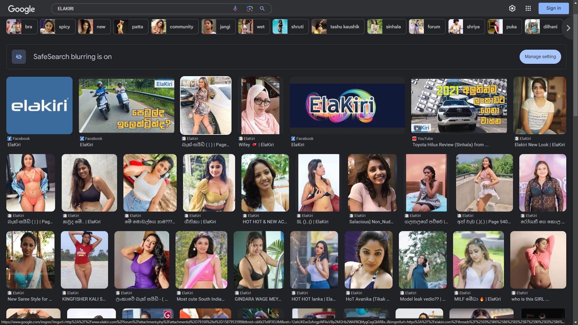This screenshot has width=578, height=325.
Task: Select the "jangi" suggestion chip
Action: tap(218, 27)
